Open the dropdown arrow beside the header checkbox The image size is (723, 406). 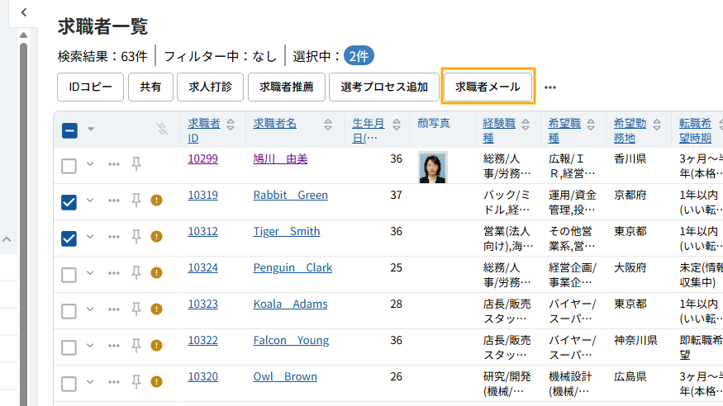pos(91,129)
